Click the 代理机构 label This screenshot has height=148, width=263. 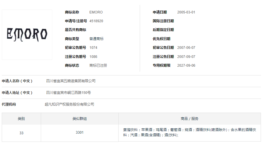(9, 104)
